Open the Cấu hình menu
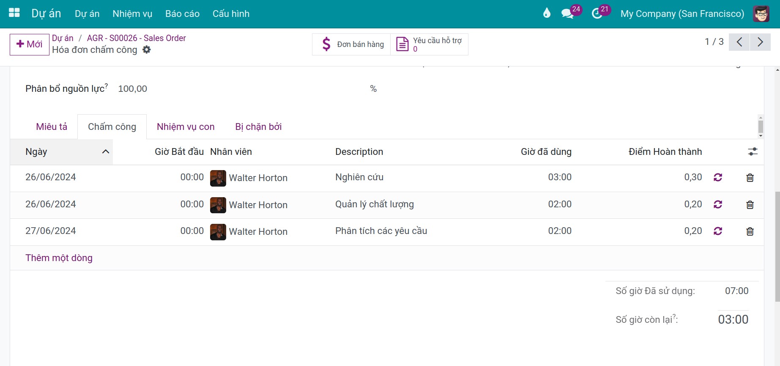This screenshot has height=366, width=780. coord(231,14)
